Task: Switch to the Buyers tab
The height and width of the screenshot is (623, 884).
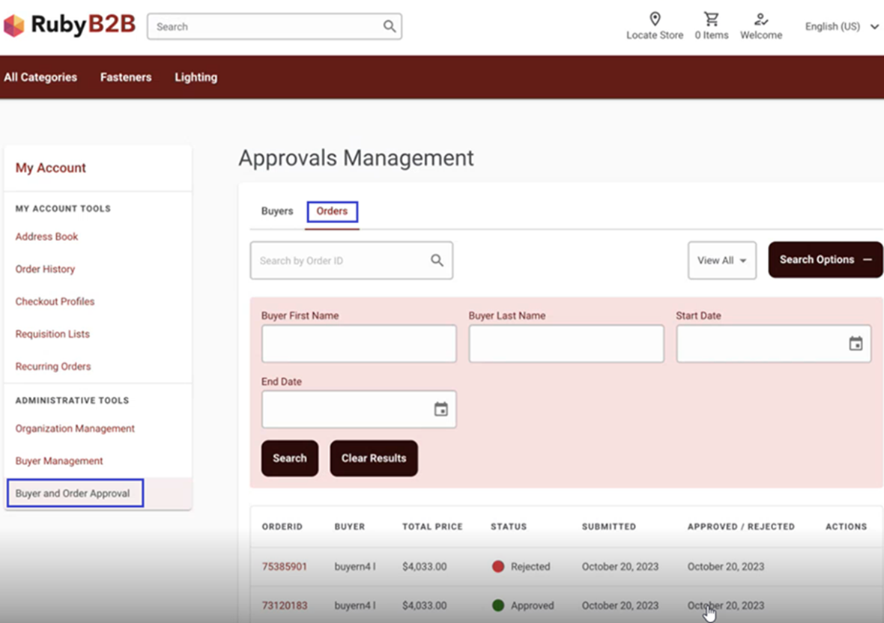Action: [277, 211]
